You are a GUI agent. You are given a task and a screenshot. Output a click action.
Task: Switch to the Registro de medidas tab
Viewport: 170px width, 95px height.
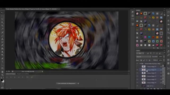23,74
